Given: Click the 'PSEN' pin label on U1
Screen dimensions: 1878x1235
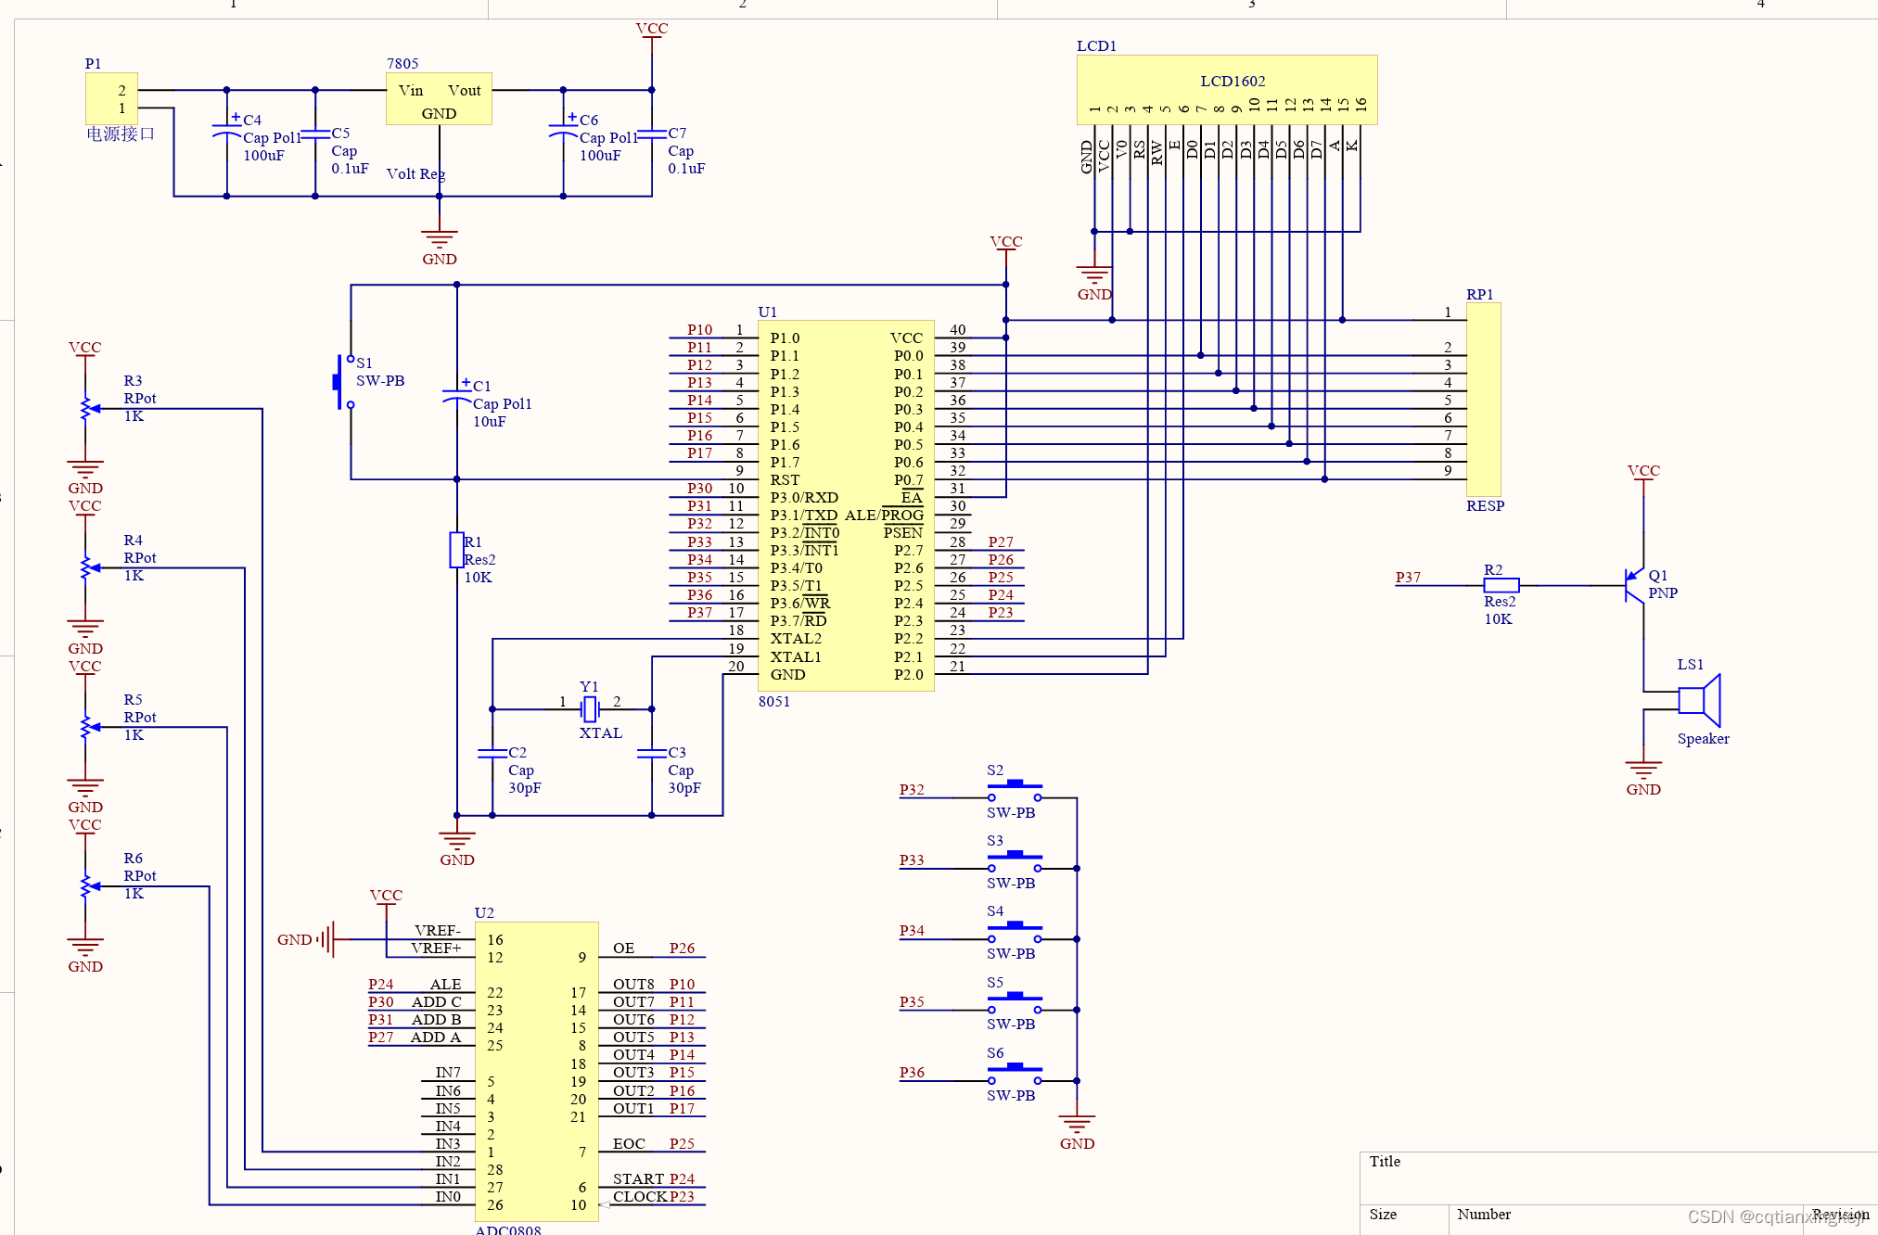Looking at the screenshot, I should (x=903, y=532).
